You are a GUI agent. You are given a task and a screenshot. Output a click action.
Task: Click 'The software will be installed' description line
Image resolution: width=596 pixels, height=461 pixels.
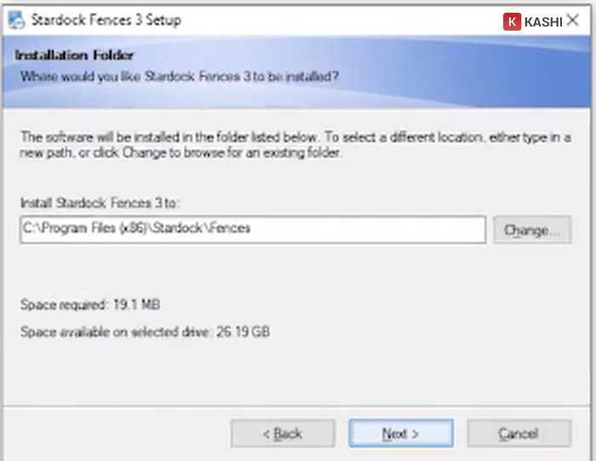(x=295, y=137)
